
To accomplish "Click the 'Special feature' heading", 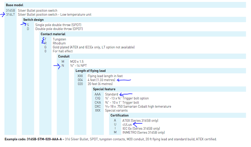I will click(x=104, y=89).
